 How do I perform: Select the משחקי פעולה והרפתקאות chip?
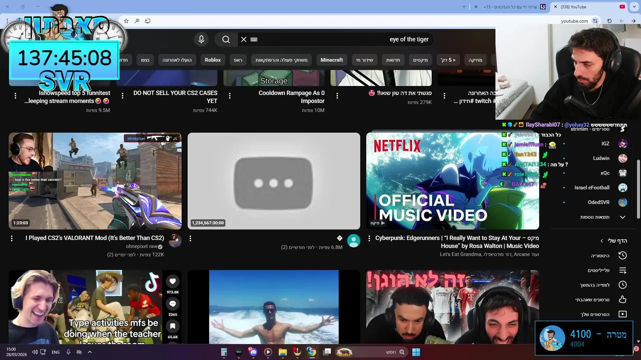pos(281,60)
